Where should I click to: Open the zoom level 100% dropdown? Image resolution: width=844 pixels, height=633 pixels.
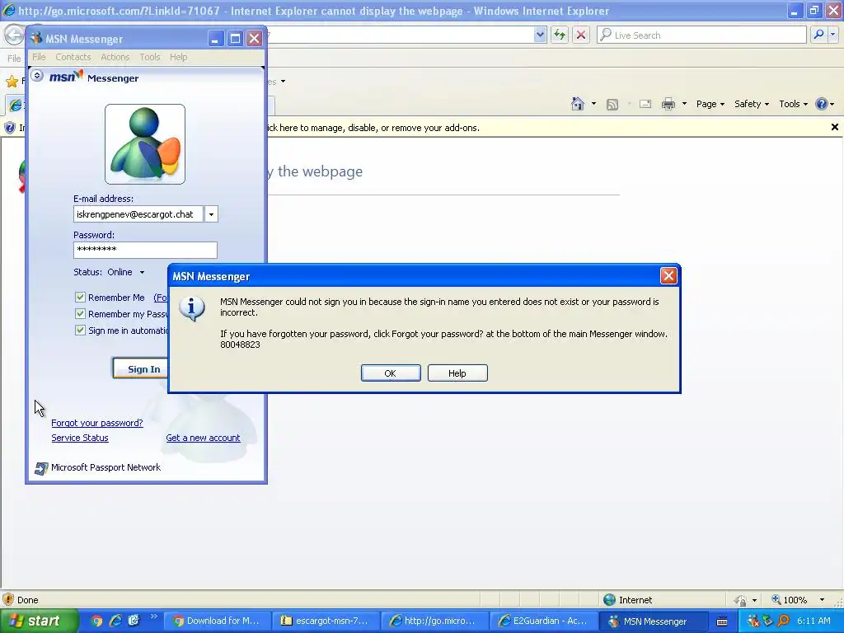coord(822,600)
